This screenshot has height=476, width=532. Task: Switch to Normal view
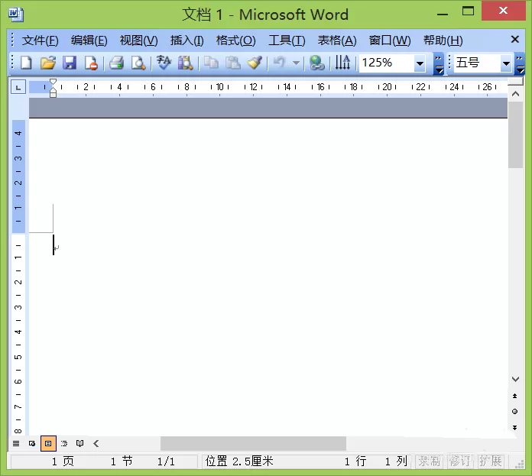coord(16,443)
